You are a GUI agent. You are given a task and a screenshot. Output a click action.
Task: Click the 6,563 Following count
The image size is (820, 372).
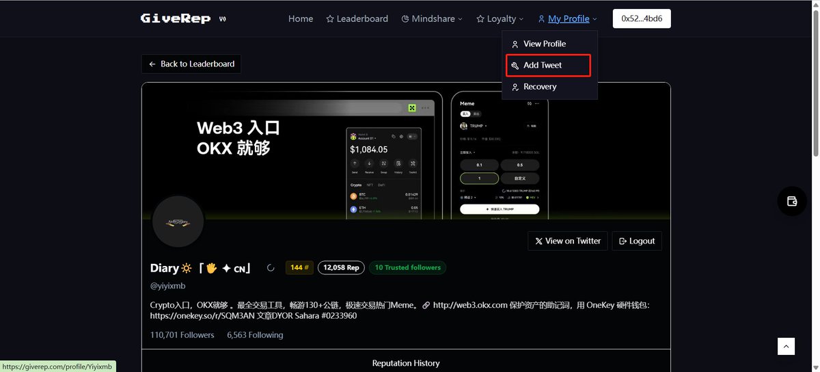(255, 335)
